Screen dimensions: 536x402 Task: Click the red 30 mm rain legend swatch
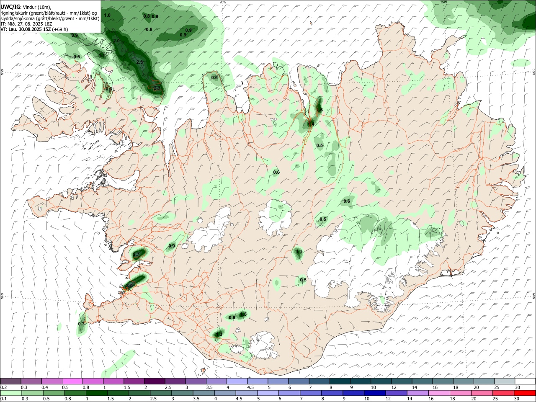tap(525, 393)
